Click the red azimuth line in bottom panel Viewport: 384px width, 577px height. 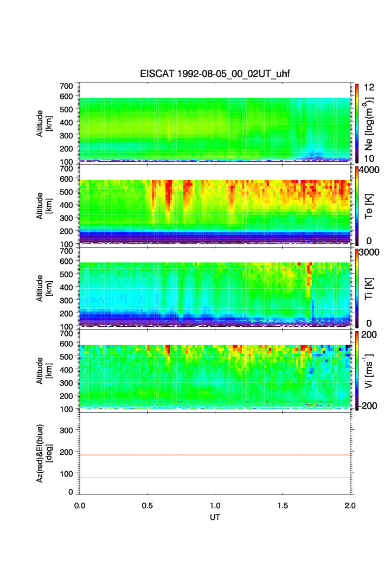point(215,455)
